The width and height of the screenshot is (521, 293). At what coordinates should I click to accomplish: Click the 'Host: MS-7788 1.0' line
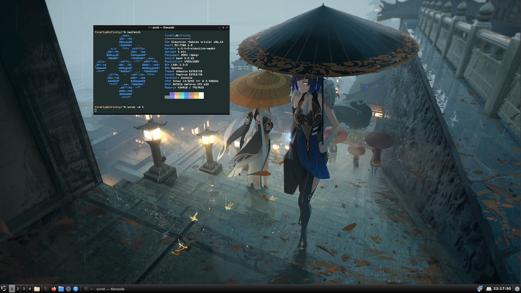(x=179, y=45)
